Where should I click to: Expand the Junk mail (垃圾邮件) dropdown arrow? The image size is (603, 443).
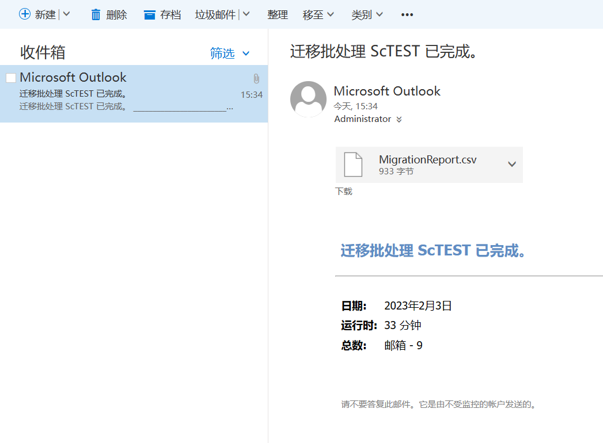point(246,14)
